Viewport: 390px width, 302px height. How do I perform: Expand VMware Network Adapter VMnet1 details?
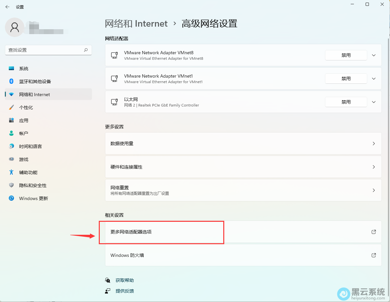[373, 78]
